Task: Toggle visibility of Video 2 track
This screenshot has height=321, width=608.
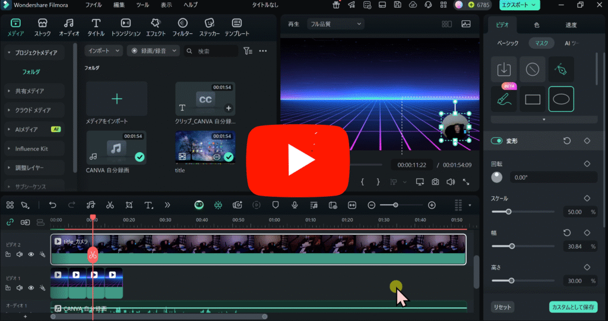Action: (x=31, y=254)
